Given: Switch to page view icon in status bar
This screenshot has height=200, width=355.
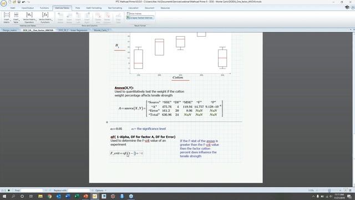Looking at the screenshot, I should pos(346,191).
